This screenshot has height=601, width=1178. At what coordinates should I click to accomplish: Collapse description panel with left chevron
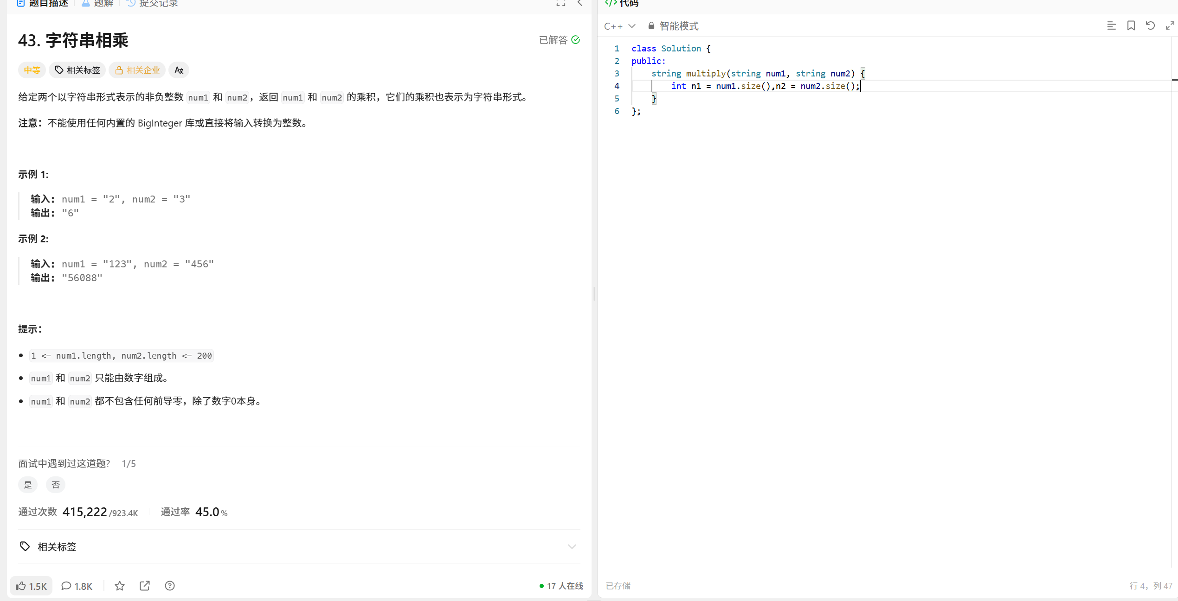pos(580,3)
